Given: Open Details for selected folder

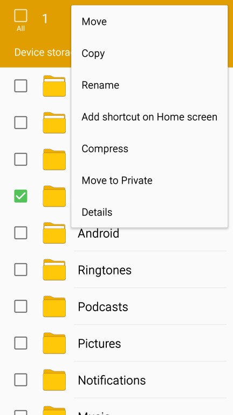Looking at the screenshot, I should [x=149, y=212].
